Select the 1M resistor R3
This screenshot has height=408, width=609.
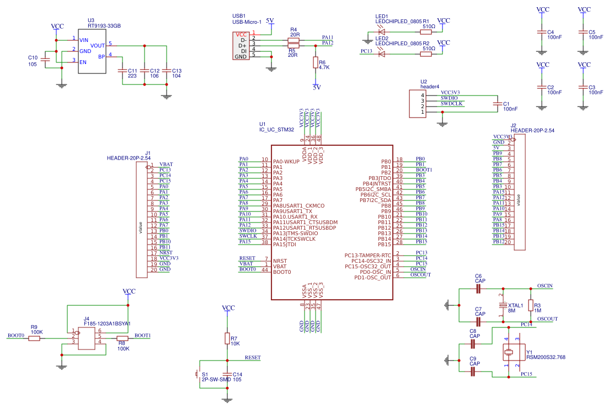[532, 305]
